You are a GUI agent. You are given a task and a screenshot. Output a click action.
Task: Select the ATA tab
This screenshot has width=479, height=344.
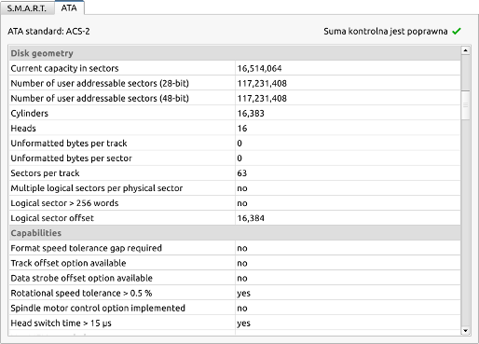(x=69, y=7)
